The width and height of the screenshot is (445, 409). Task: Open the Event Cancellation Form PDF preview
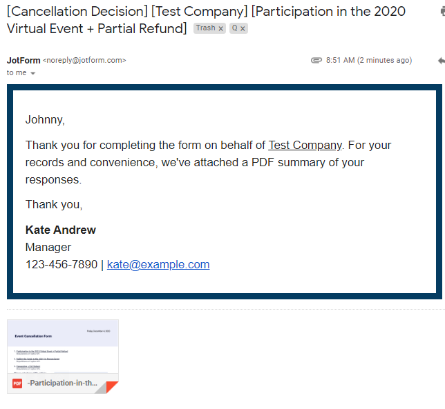[62, 347]
